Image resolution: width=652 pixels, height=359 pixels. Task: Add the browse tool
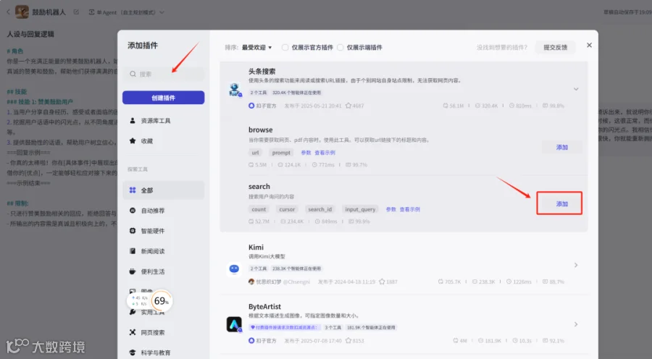(561, 147)
